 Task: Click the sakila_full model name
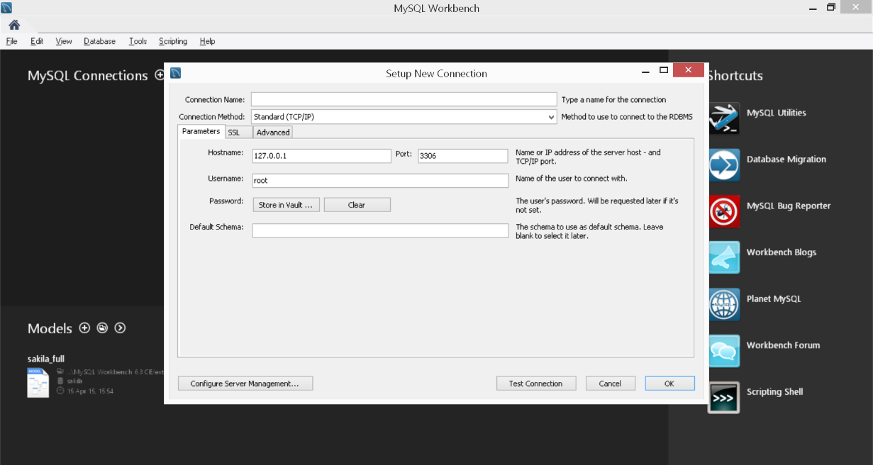(46, 359)
